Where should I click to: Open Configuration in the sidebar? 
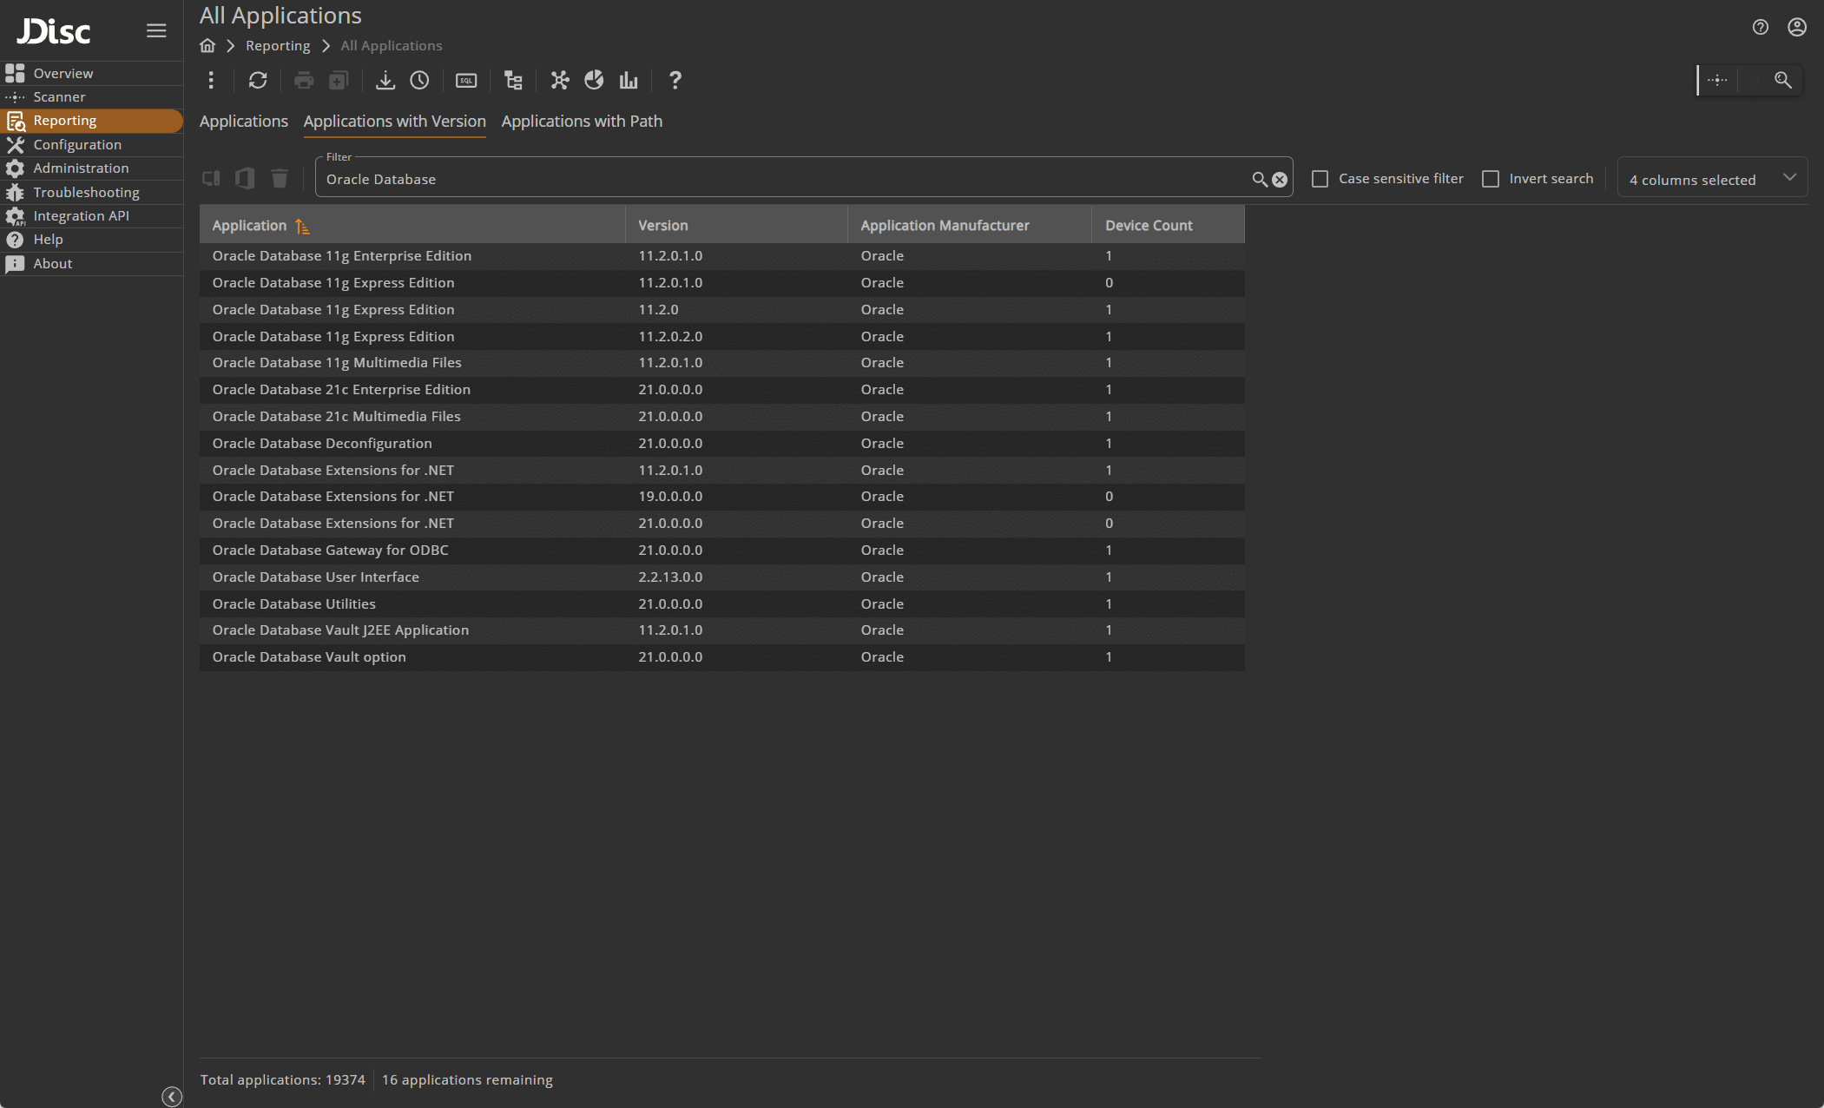77,145
